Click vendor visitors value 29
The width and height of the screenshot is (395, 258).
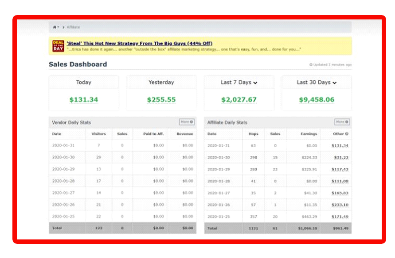98,157
